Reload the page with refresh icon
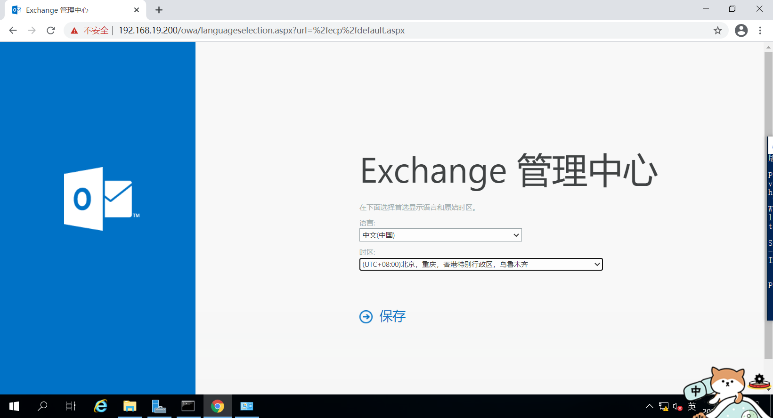The width and height of the screenshot is (773, 418). click(51, 31)
